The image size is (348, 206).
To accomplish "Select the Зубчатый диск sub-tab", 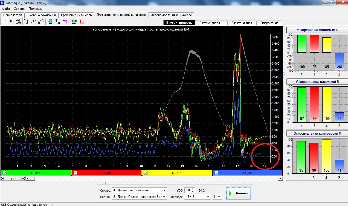I will 242,23.
